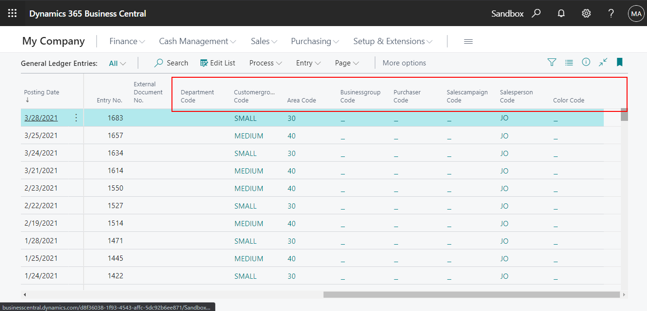Open settings with the gear icon
This screenshot has width=647, height=311.
coord(586,13)
